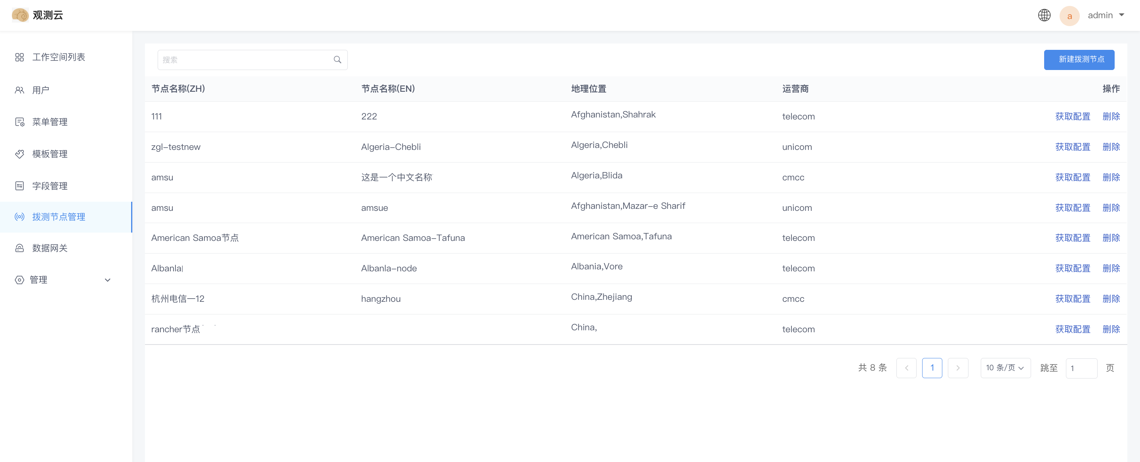Click 删除 for amsue row
The image size is (1140, 462).
1111,208
